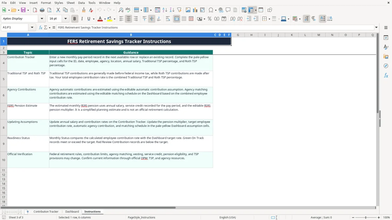Switch to Dashboard sheet tab
This screenshot has width=392, height=220.
(72, 212)
